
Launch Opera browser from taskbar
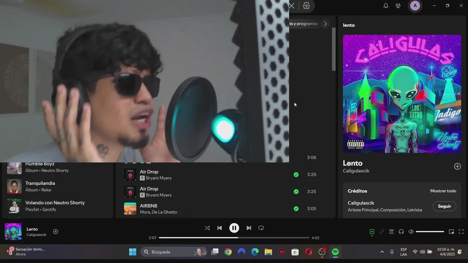pos(309,252)
